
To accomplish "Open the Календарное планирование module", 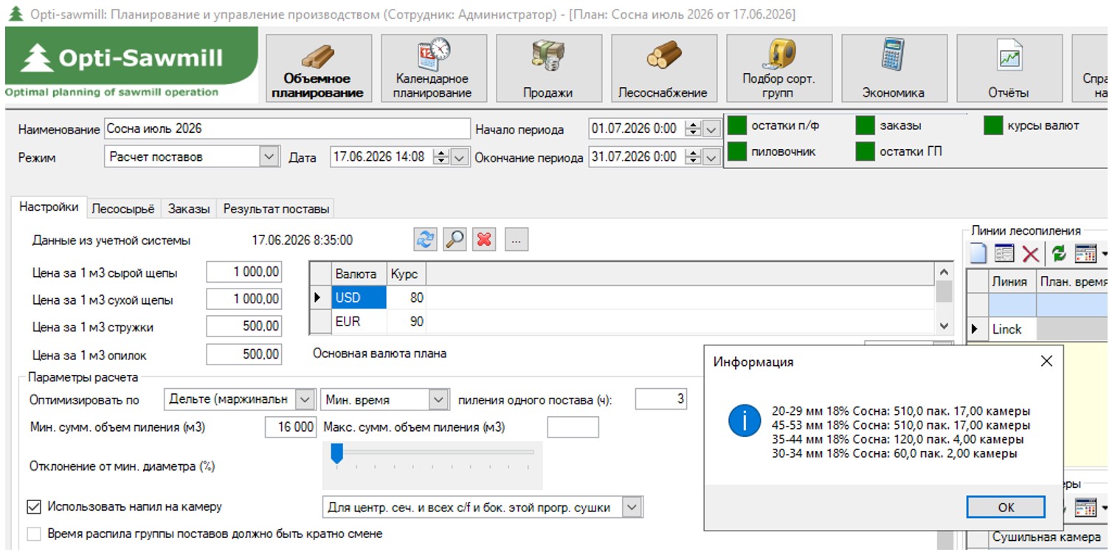I will pyautogui.click(x=433, y=68).
